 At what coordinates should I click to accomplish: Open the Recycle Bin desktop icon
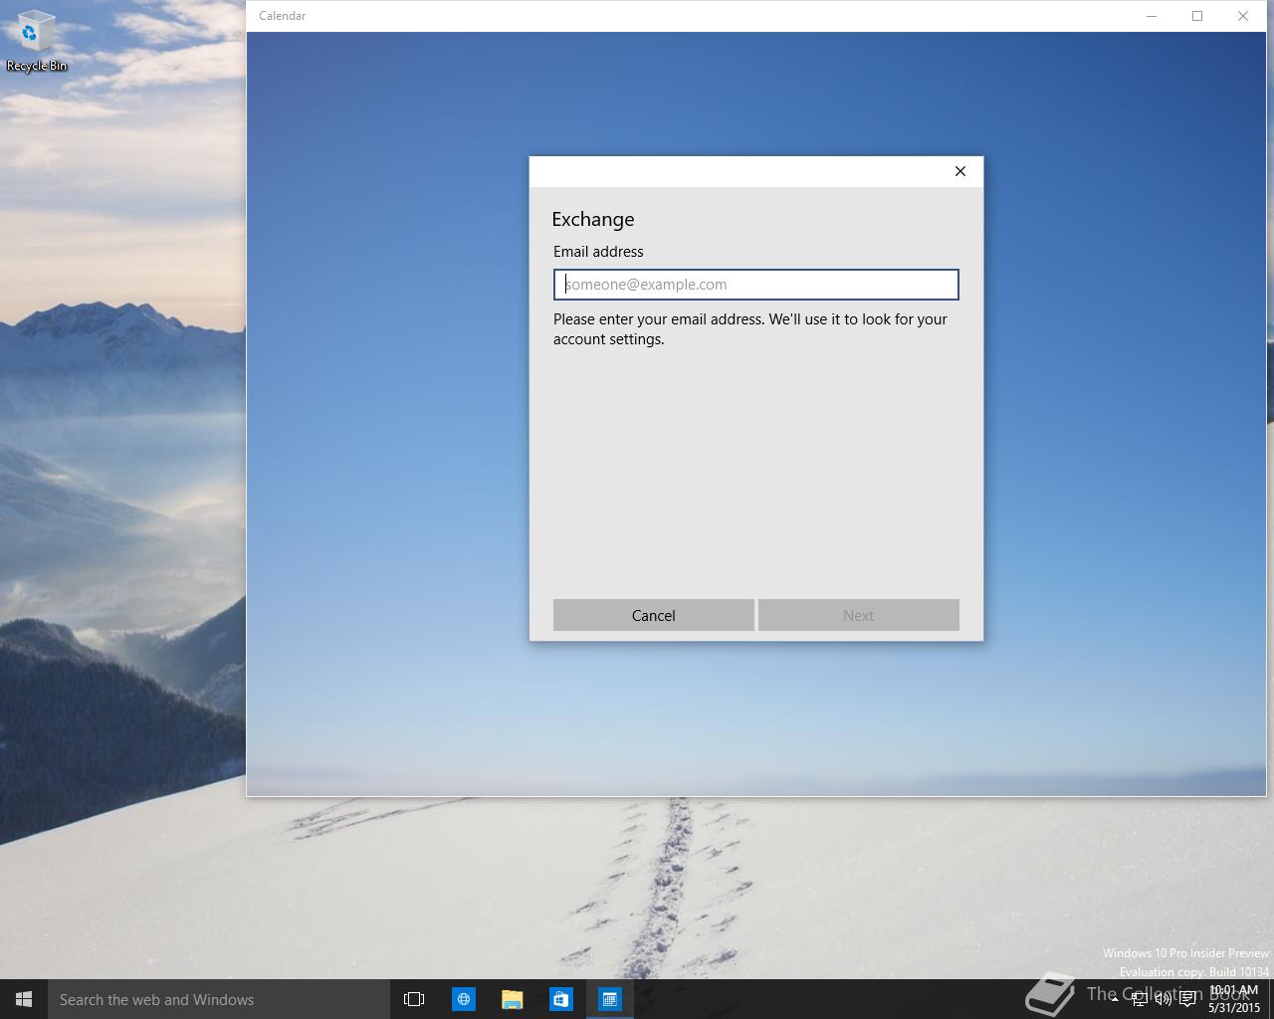(x=37, y=42)
